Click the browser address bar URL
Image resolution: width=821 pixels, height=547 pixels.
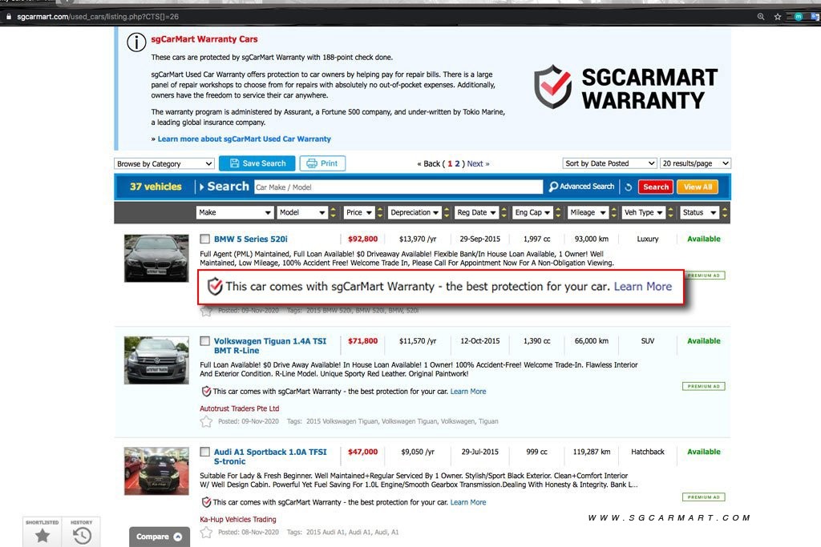tap(98, 17)
